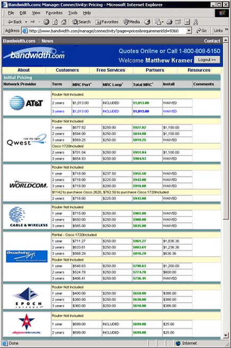Expand the Links toolbar chevron
Image resolution: width=231 pixels, height=348 pixels.
[227, 30]
